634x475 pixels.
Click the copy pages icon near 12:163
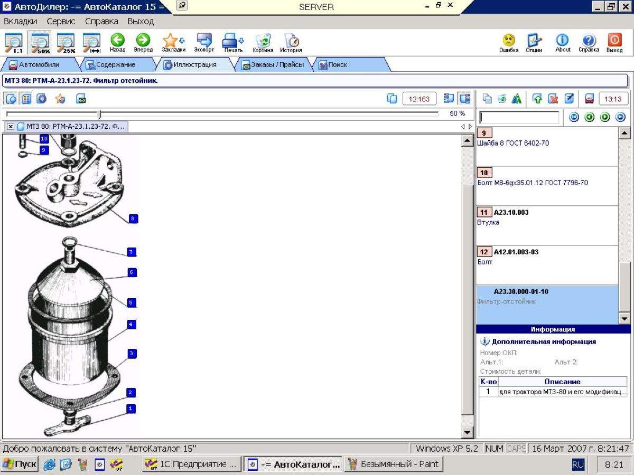[x=392, y=98]
